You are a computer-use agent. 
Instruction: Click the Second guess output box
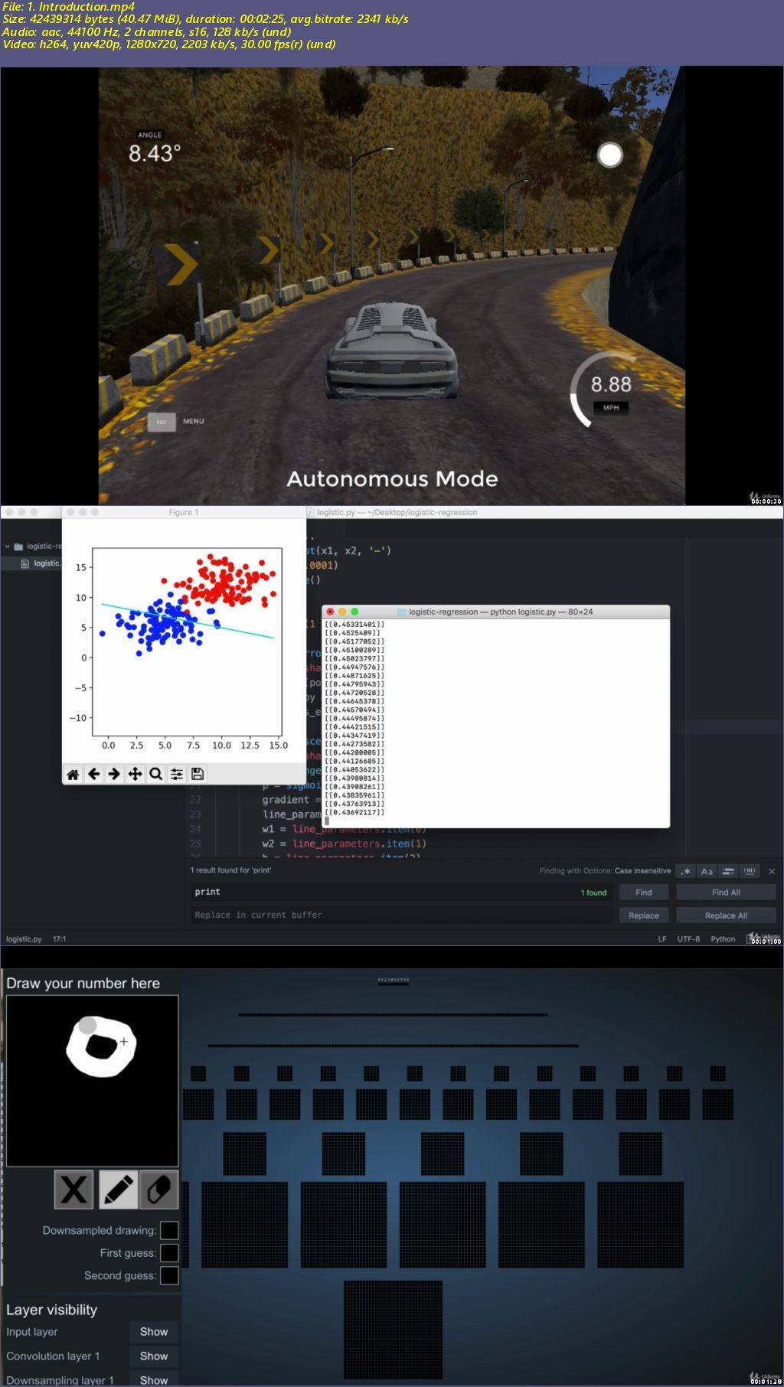169,1275
